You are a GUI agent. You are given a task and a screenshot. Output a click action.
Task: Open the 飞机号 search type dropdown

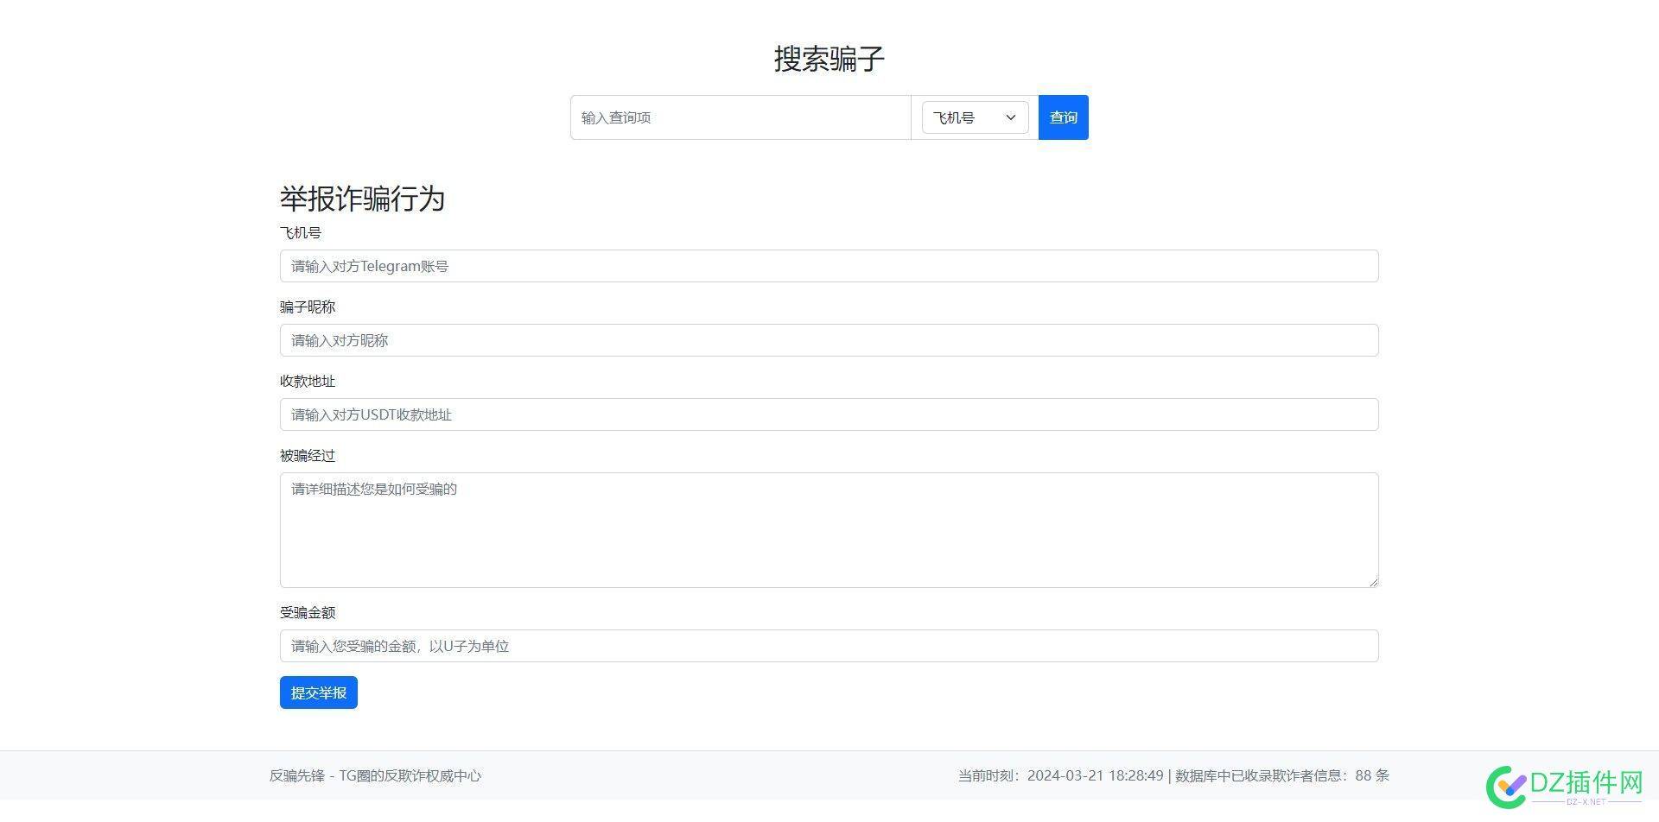(x=975, y=117)
